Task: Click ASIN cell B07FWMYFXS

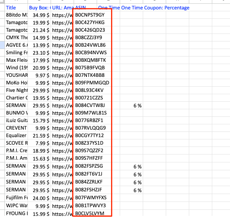Action: click(x=85, y=198)
